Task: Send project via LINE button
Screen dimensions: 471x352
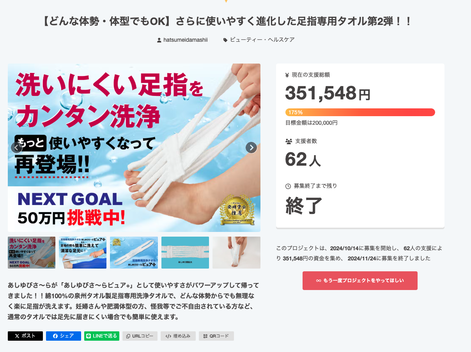Action: [x=102, y=336]
